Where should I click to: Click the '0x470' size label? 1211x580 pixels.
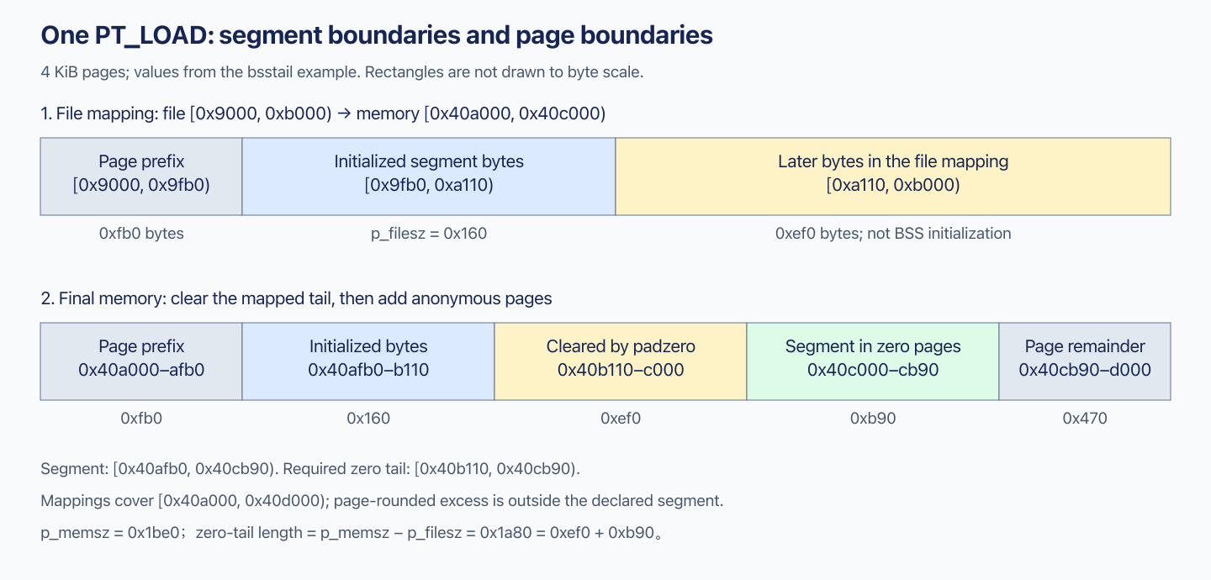pyautogui.click(x=1085, y=419)
